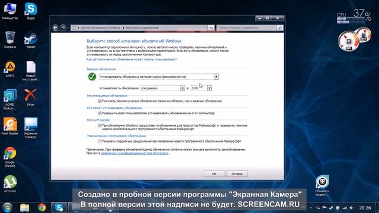Switch to Skype on the taskbar
This screenshot has width=379, height=213.
pos(59,208)
